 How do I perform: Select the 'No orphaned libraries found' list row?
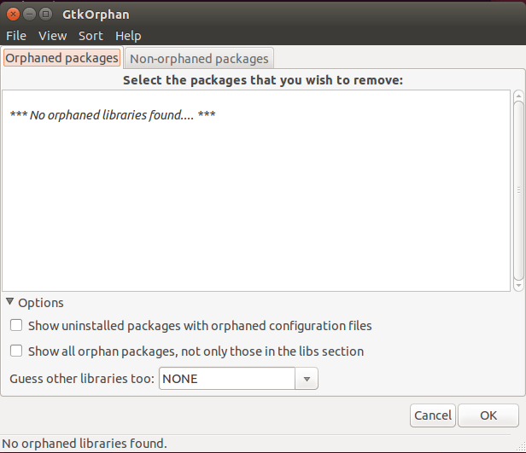point(112,114)
